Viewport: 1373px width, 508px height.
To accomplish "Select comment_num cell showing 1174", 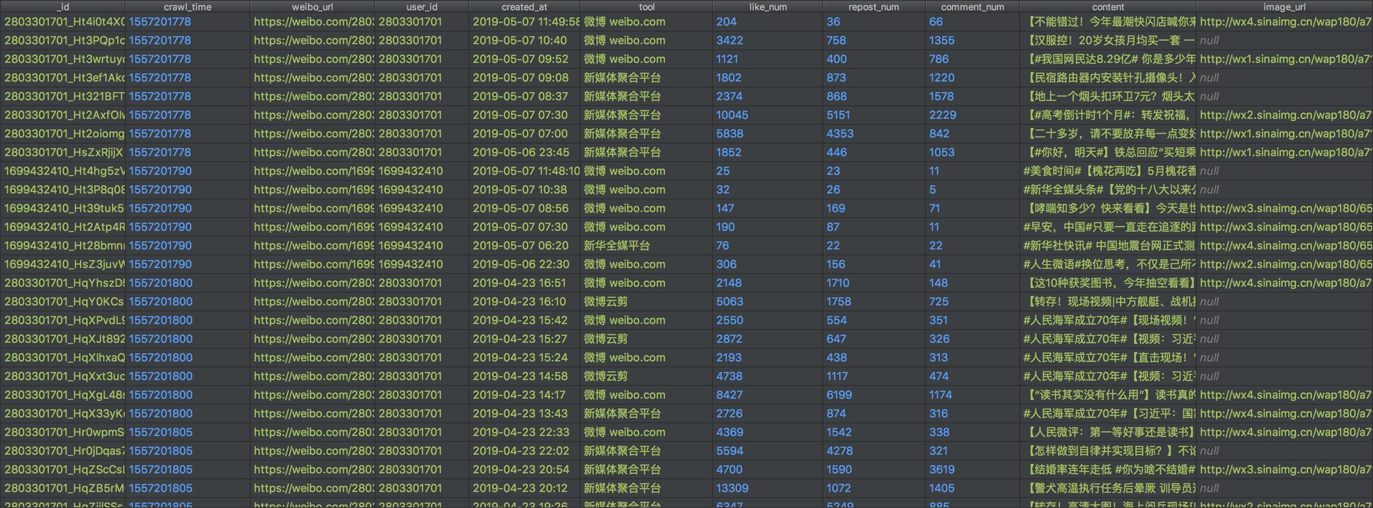I will click(972, 395).
